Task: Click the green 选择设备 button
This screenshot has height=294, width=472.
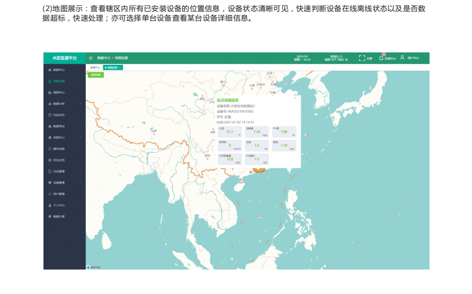Action: pyautogui.click(x=95, y=75)
